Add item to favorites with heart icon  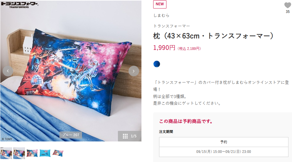288,5
